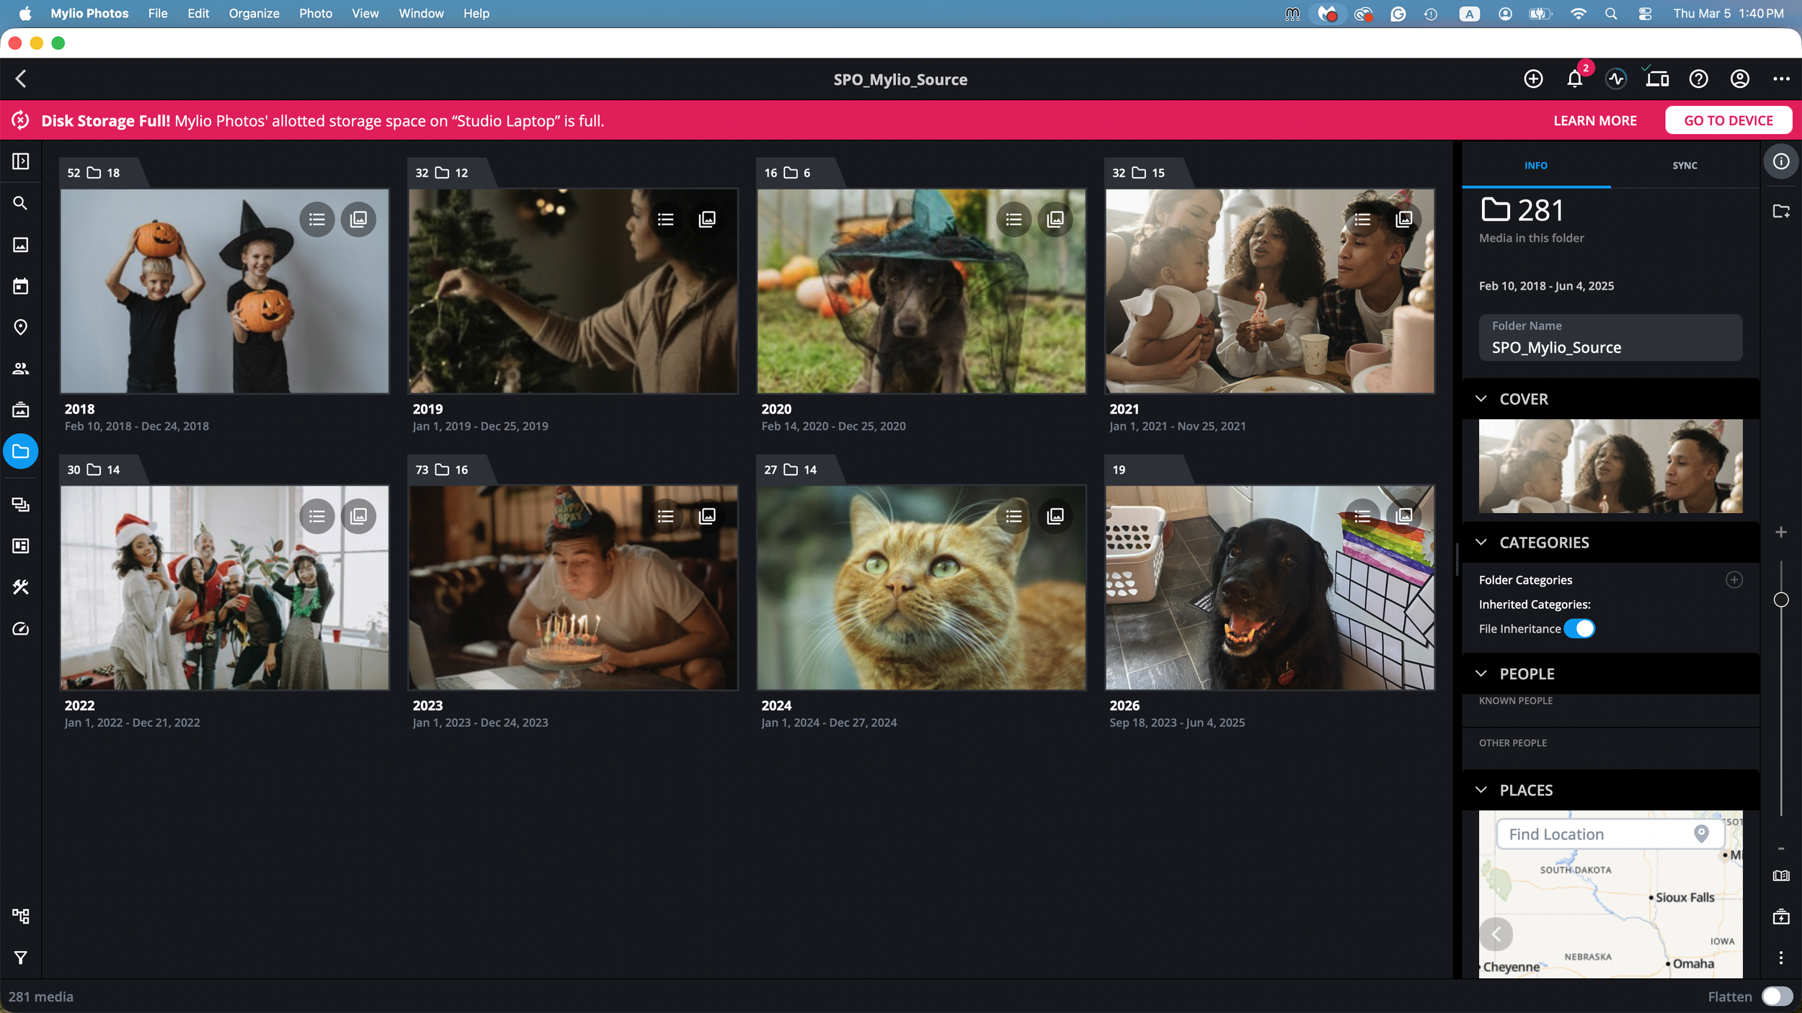This screenshot has width=1802, height=1013.
Task: Collapse the PLACES section
Action: [1481, 790]
